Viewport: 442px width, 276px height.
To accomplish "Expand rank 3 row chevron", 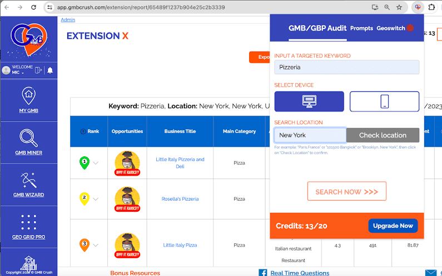I will (x=96, y=245).
